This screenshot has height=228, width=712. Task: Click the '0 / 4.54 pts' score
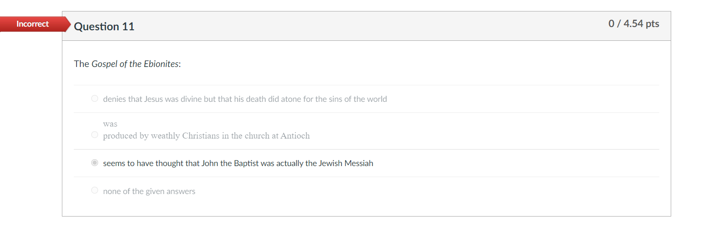(634, 24)
